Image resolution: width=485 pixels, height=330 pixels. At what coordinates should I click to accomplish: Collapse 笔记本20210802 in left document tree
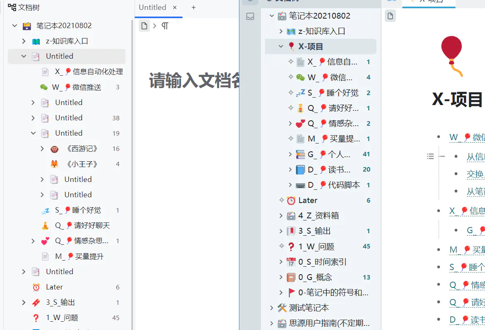(14, 26)
